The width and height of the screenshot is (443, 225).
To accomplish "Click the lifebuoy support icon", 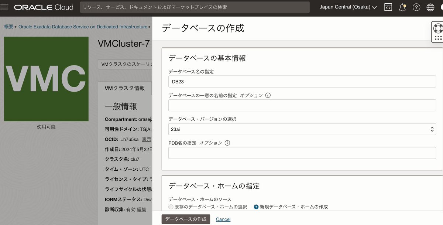I will point(438,28).
